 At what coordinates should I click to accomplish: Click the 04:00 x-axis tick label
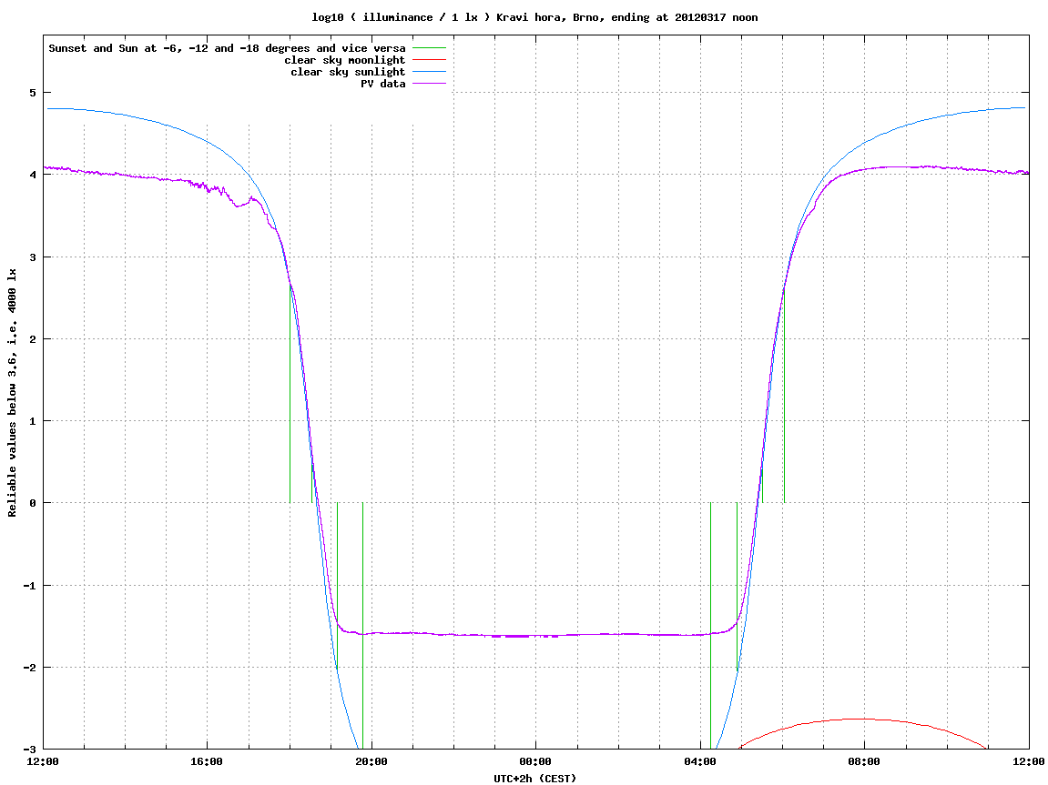tap(700, 761)
